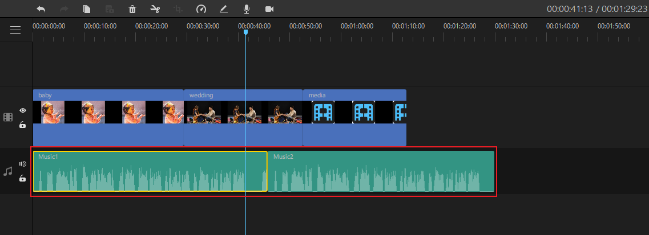Click the 00:00:41:13 / 00:01:29:23 time readout
This screenshot has width=649, height=235.
pos(596,9)
